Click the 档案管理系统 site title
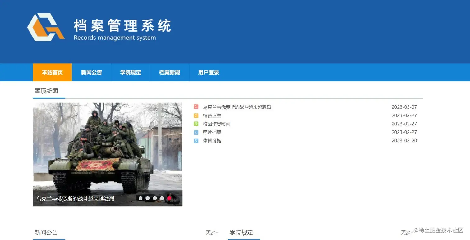Screen dimensions: 470x240 coord(122,25)
